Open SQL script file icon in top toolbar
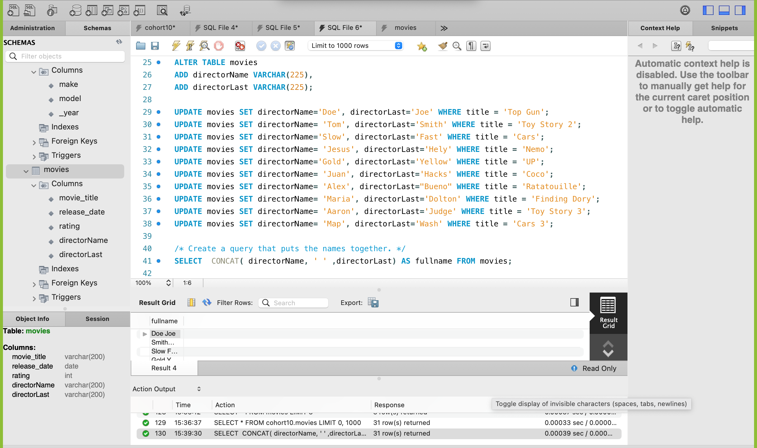This screenshot has height=448, width=757. click(29, 11)
